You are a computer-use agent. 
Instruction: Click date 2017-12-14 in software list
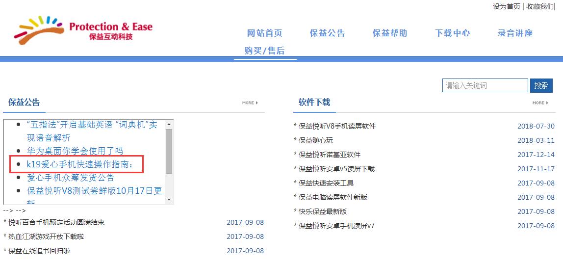coord(536,155)
